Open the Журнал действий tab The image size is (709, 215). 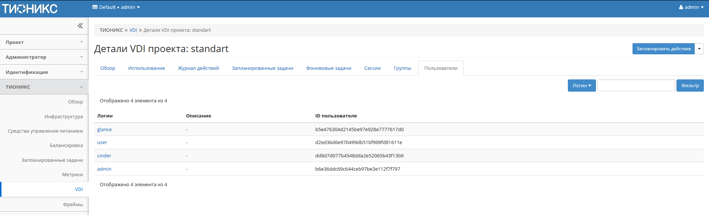tap(198, 68)
